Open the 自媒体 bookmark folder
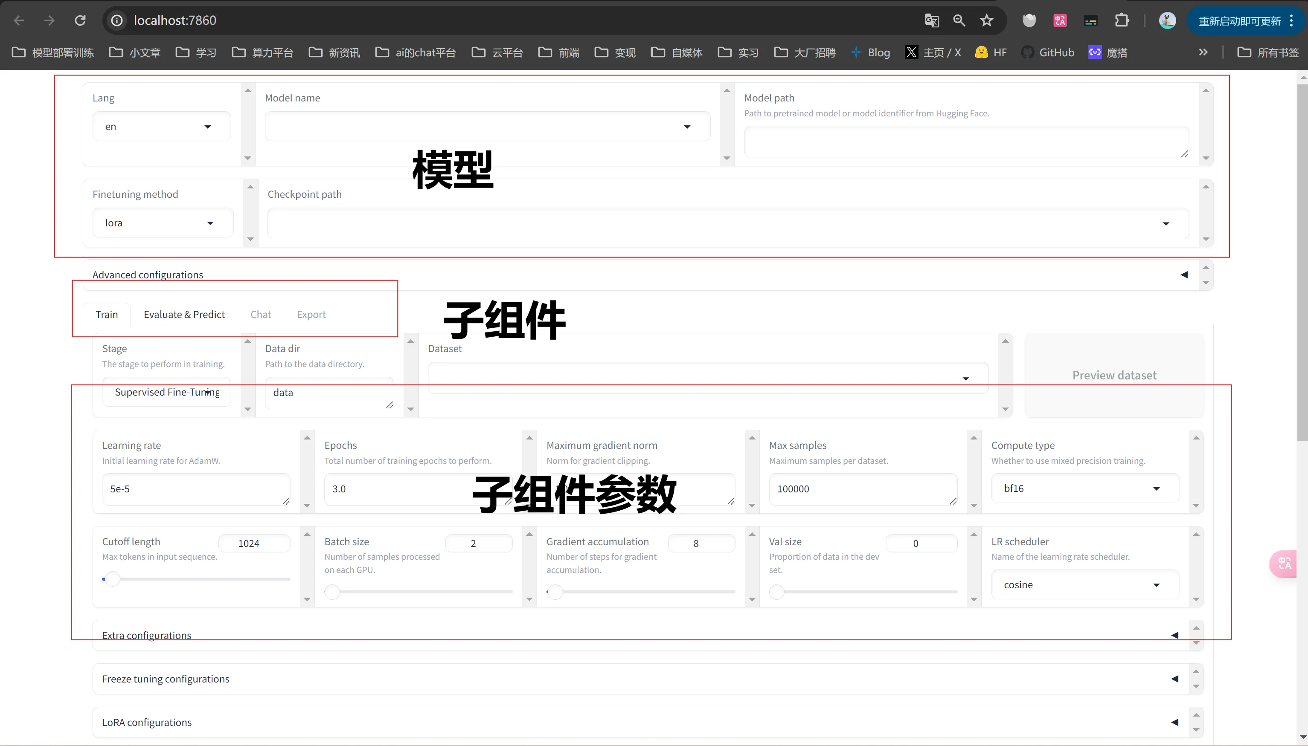This screenshot has width=1308, height=746. pos(677,52)
